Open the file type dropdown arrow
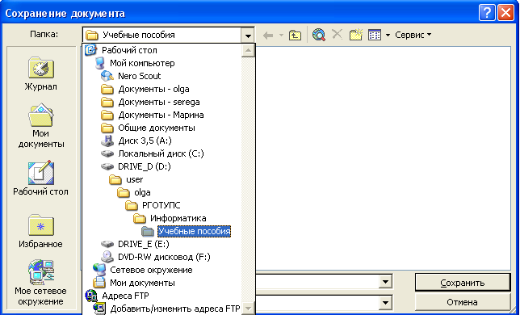Screen dimensions: 520x315 pos(385,302)
